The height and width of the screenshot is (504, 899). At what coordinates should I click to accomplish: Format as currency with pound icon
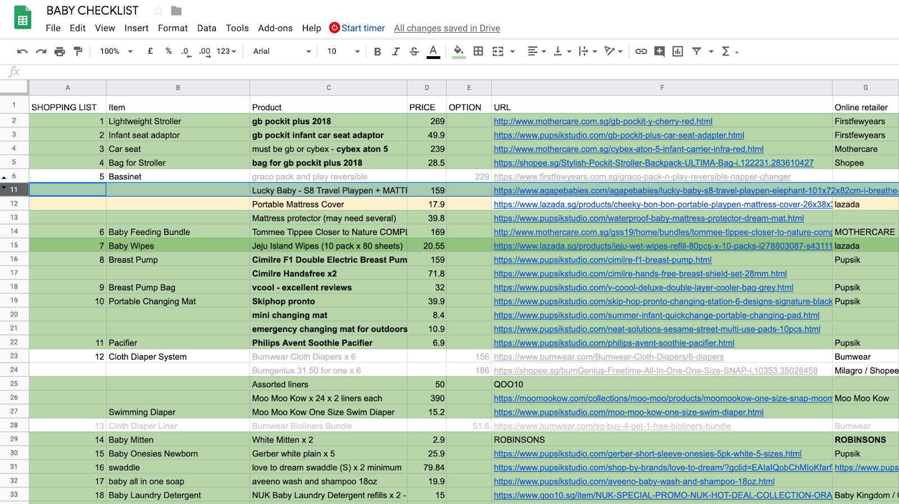click(x=151, y=51)
